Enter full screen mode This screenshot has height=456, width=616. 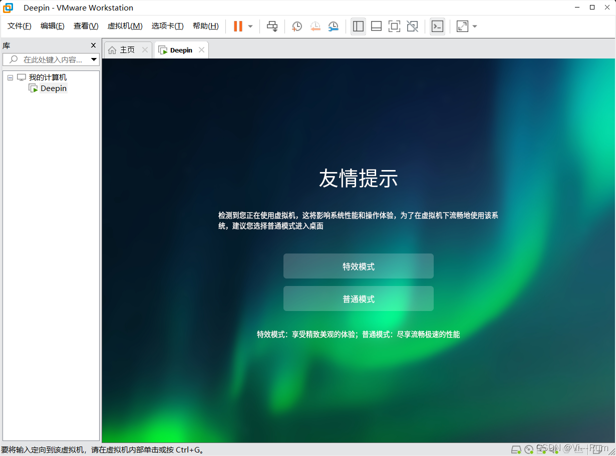(394, 26)
